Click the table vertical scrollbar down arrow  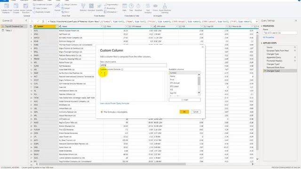tap(257, 159)
